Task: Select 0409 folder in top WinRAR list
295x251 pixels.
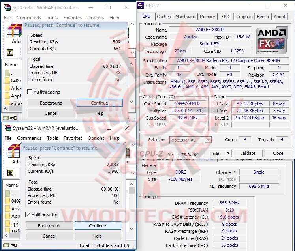Action: click(x=13, y=81)
